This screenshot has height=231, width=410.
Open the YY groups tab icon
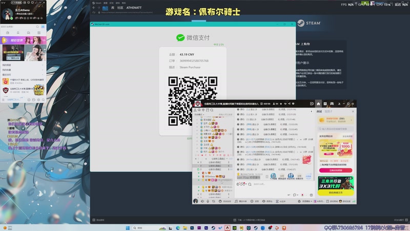[x=29, y=33]
